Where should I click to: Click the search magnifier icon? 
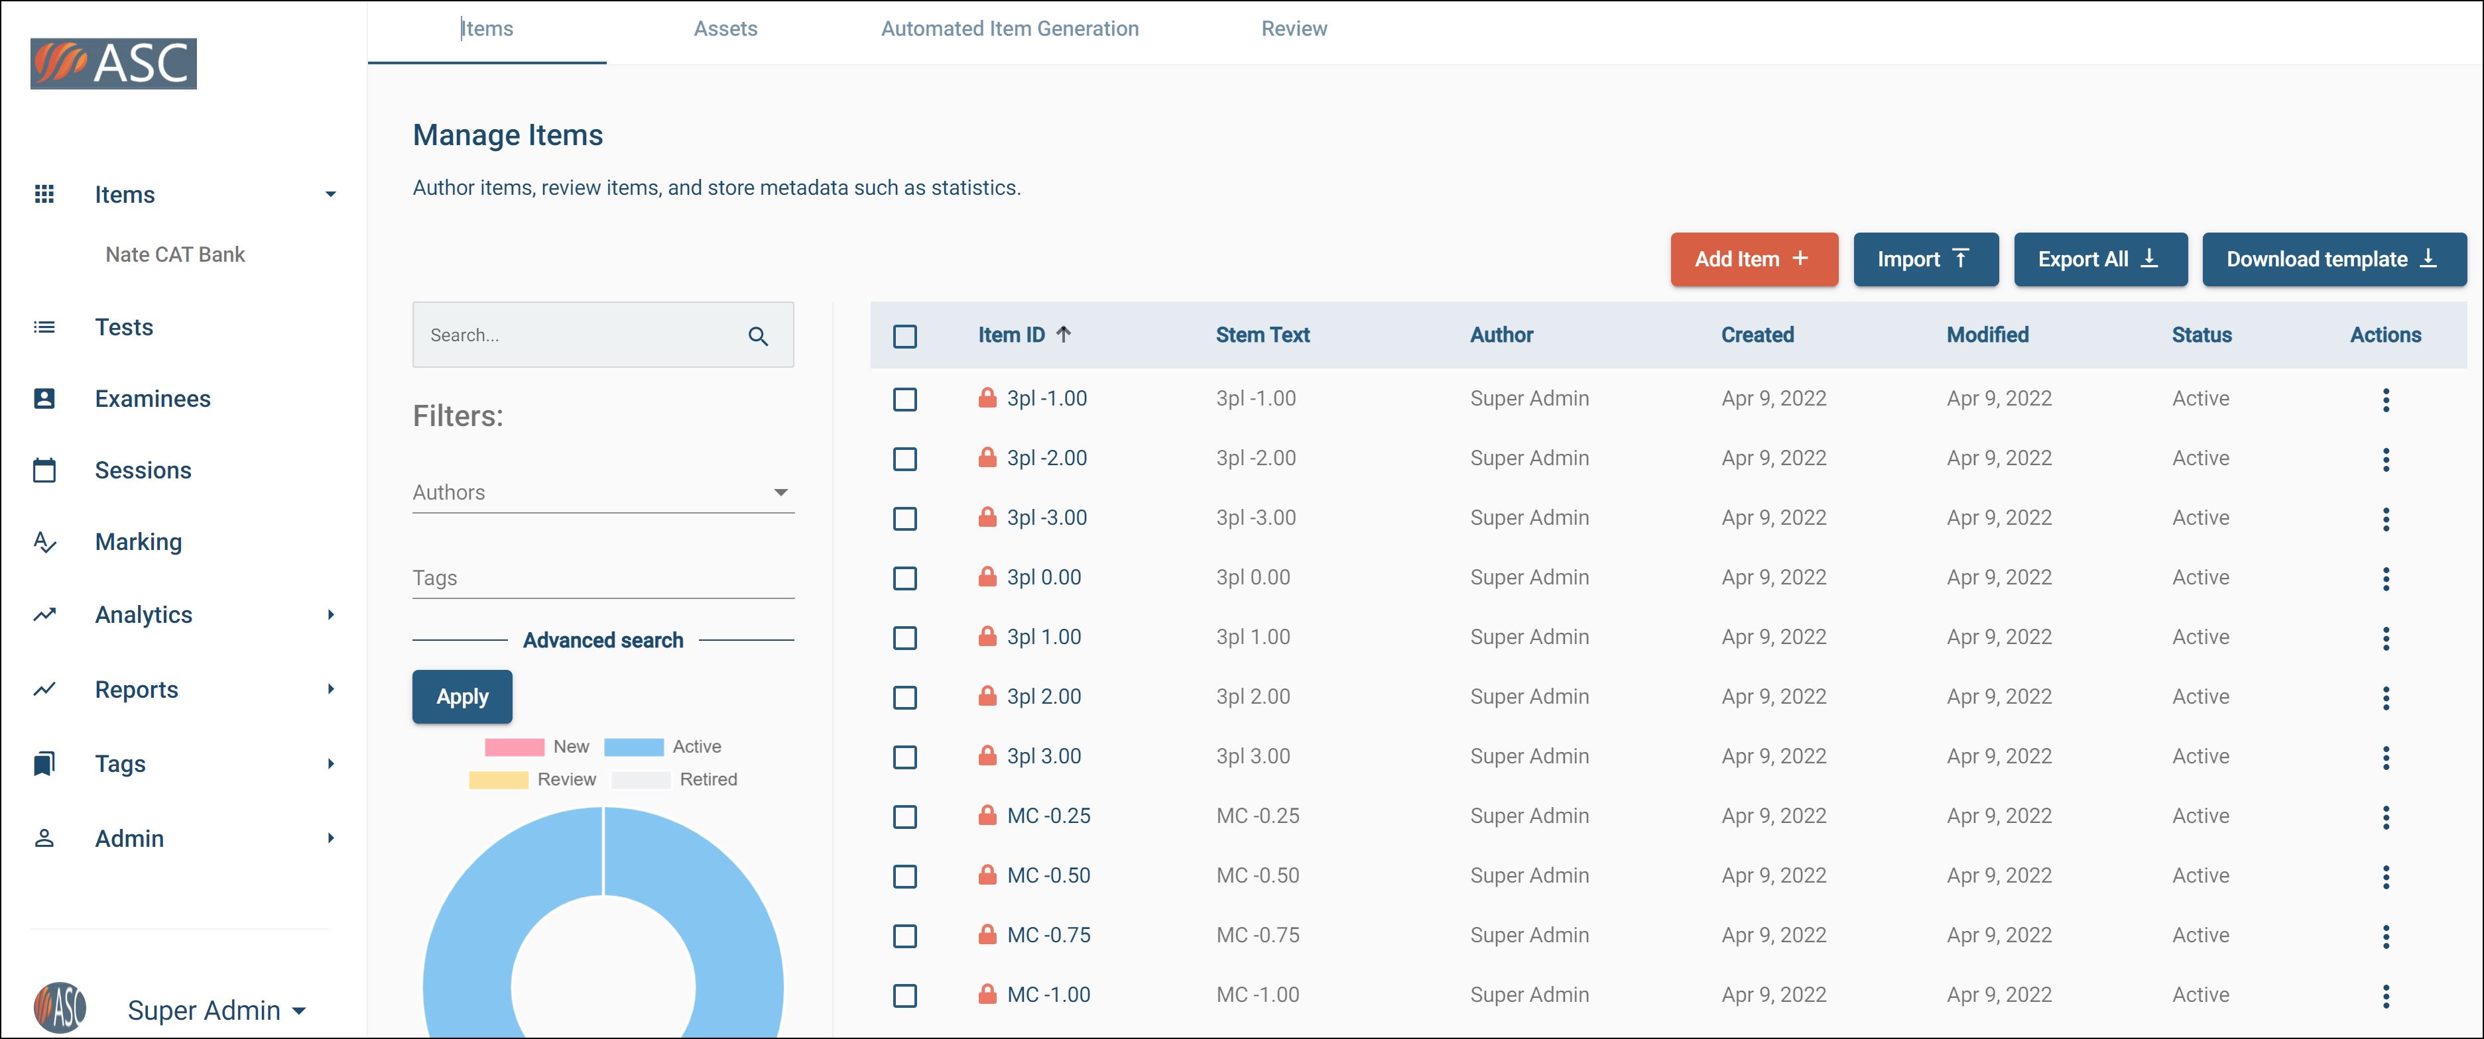[x=758, y=335]
